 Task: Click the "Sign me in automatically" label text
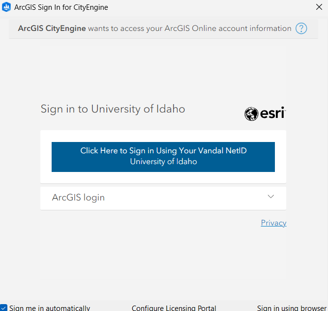49,308
